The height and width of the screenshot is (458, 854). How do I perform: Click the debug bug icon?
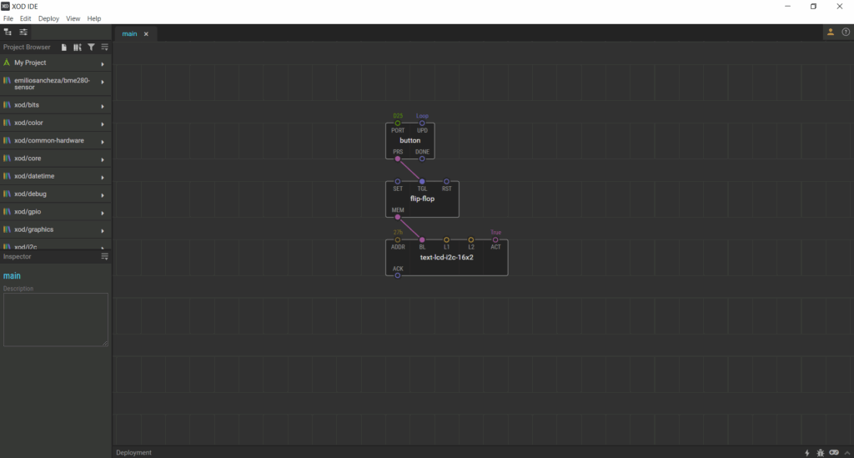[821, 452]
